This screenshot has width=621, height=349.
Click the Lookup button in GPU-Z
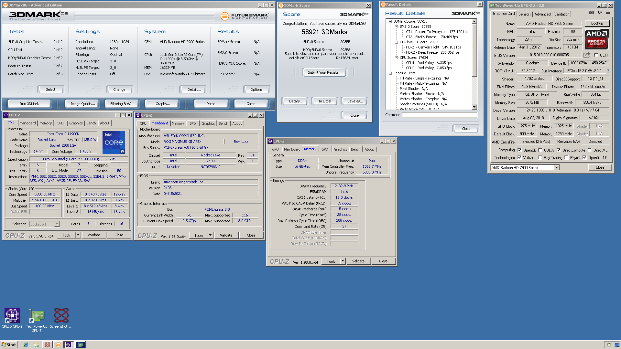[597, 23]
